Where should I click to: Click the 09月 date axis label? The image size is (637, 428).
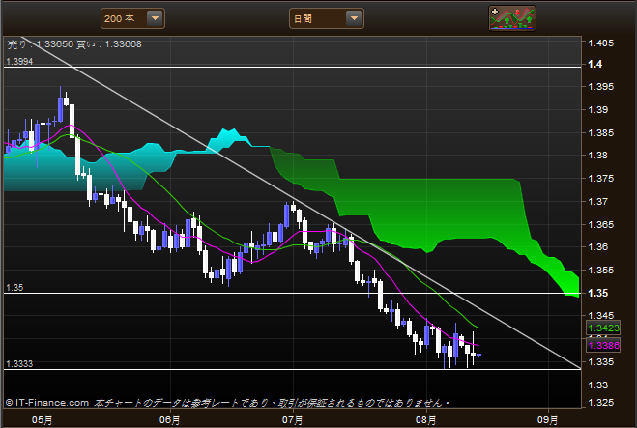pyautogui.click(x=548, y=420)
